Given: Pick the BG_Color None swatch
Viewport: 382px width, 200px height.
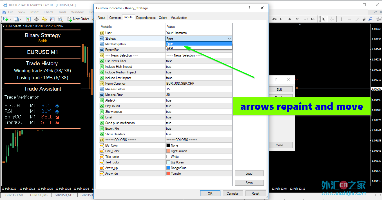Looking at the screenshot, I should pos(168,145).
